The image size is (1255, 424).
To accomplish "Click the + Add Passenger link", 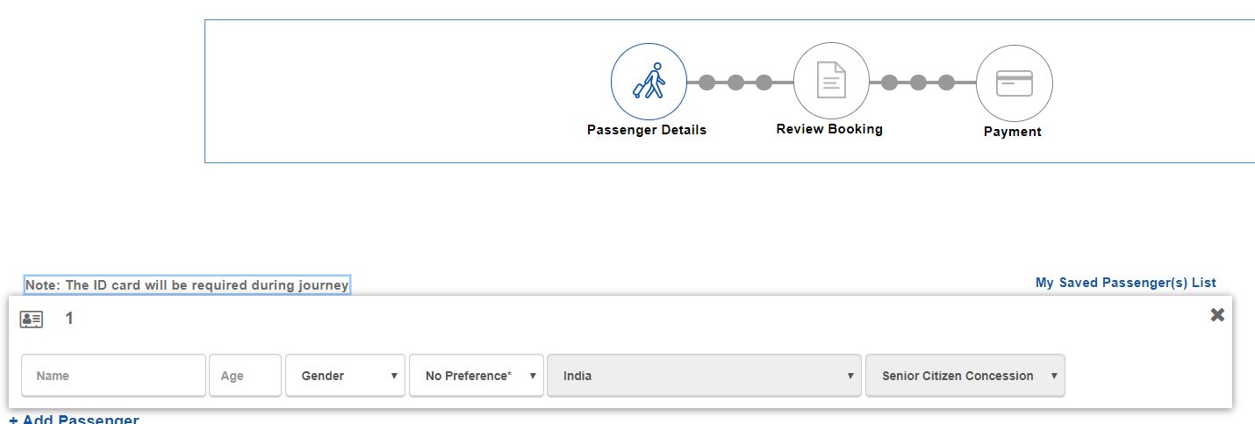I will pyautogui.click(x=74, y=420).
